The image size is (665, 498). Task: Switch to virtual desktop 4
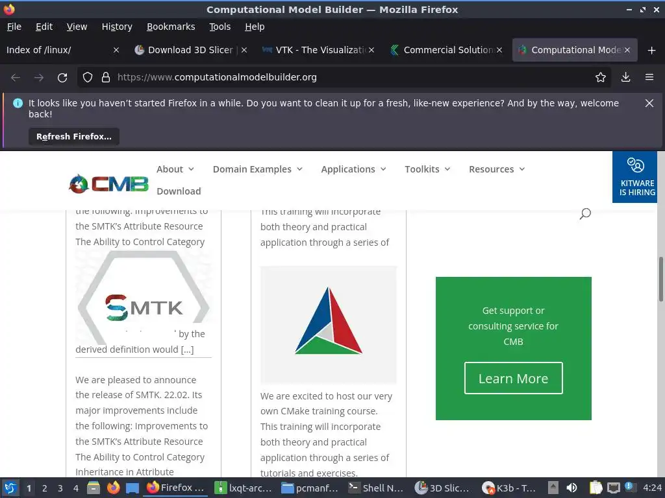click(x=75, y=488)
